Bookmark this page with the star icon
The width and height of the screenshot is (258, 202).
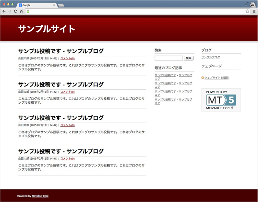[x=247, y=11]
